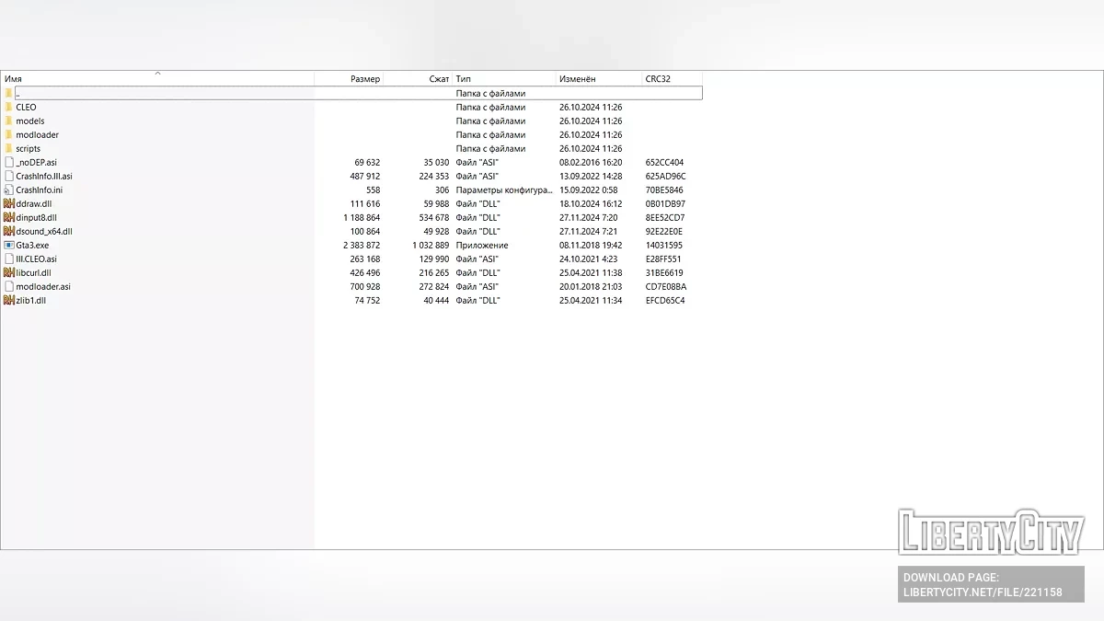Click the Сжат column header
Viewport: 1104px width, 621px height.
coord(439,79)
